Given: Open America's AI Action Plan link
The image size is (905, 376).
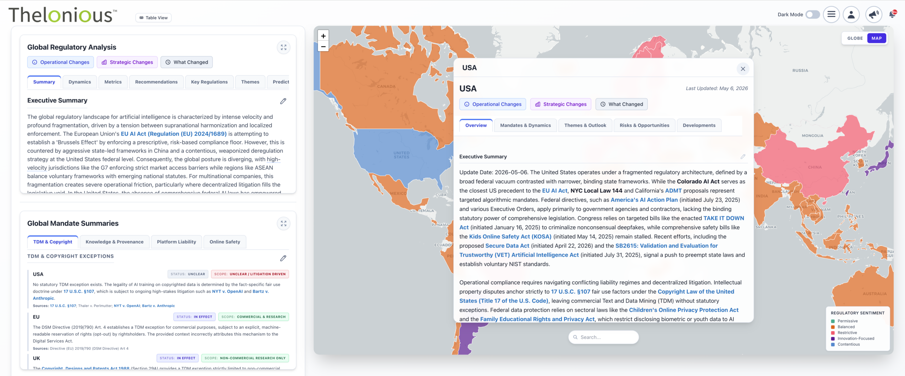Looking at the screenshot, I should pyautogui.click(x=644, y=200).
